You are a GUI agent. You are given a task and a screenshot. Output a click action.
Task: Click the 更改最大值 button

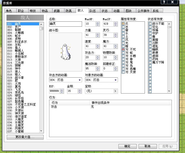click(25, 137)
